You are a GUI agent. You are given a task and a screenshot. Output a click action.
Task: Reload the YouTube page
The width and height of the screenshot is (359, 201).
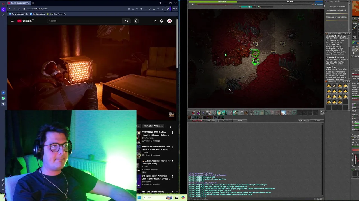click(19, 9)
